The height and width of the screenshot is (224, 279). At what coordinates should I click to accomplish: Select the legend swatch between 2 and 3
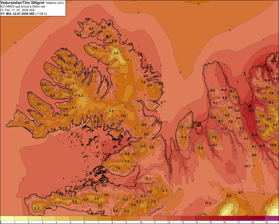pos(35,218)
